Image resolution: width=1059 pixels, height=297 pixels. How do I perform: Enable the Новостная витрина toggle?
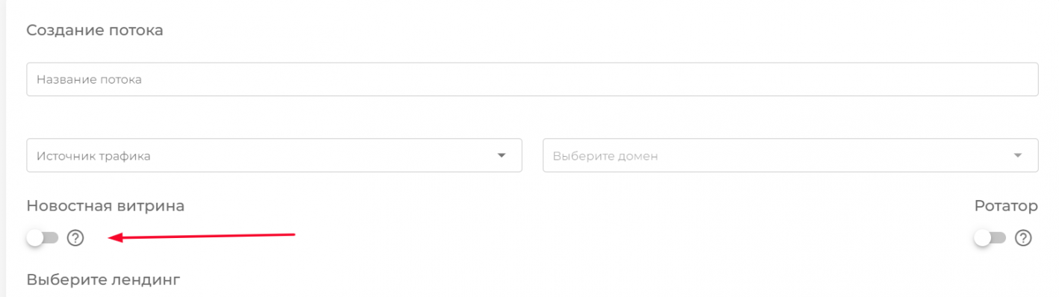(x=43, y=238)
